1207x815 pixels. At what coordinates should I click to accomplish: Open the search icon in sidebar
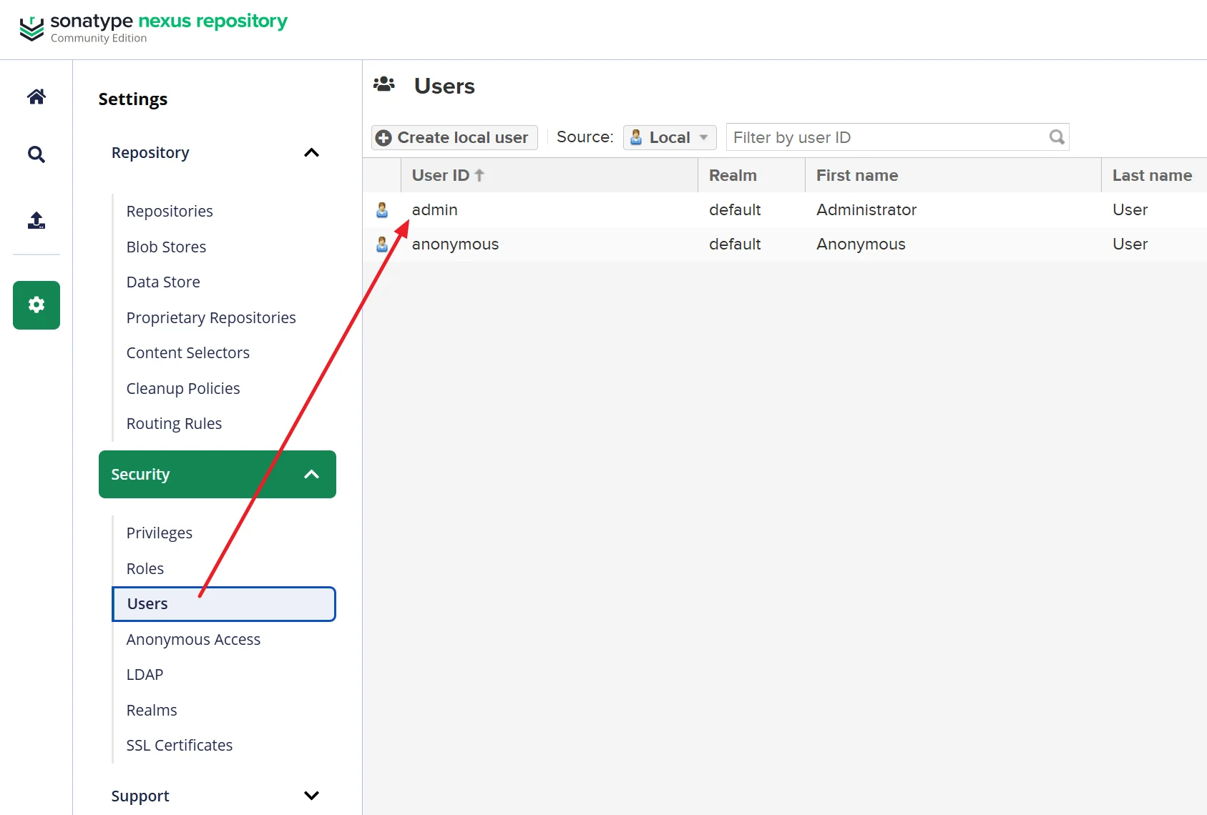coord(36,154)
